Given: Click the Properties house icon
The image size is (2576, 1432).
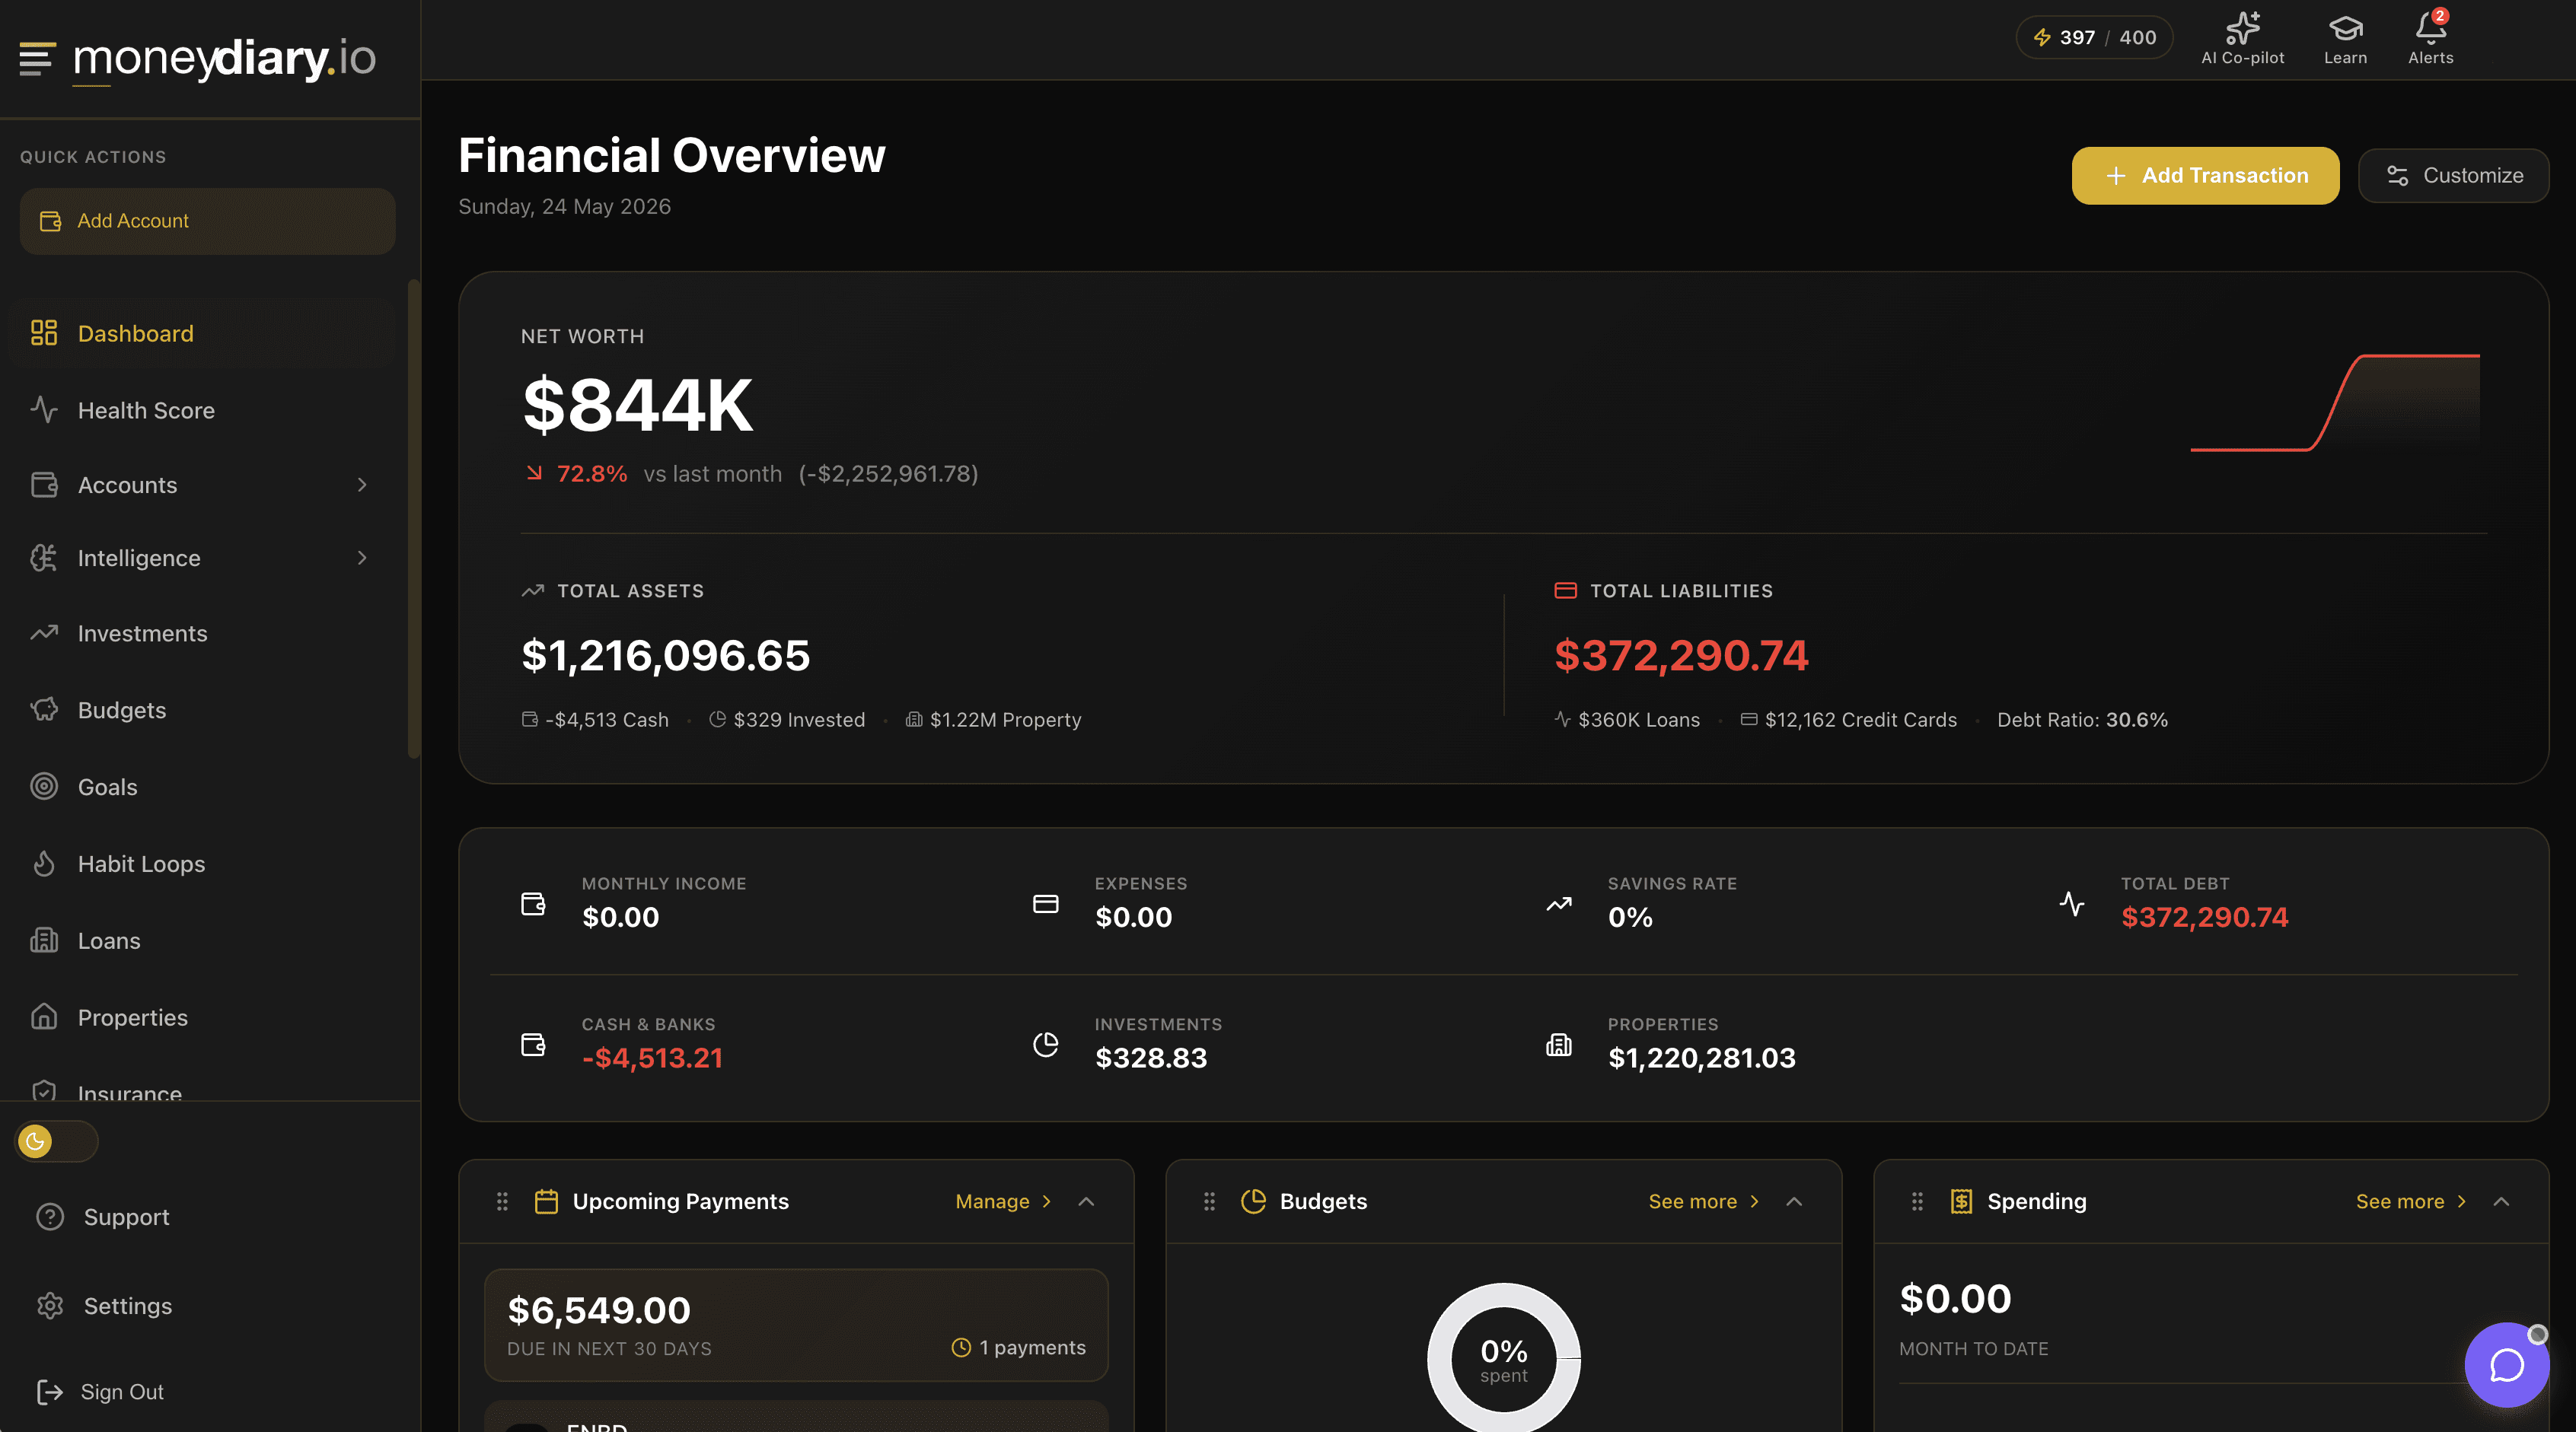Looking at the screenshot, I should point(43,1017).
